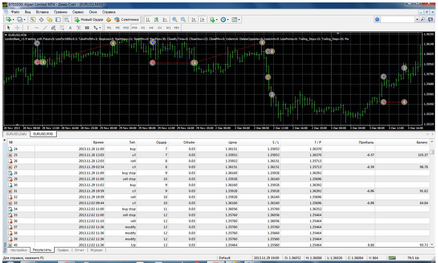
Task: Select the trendline drawing tool
Action: [x=45, y=28]
